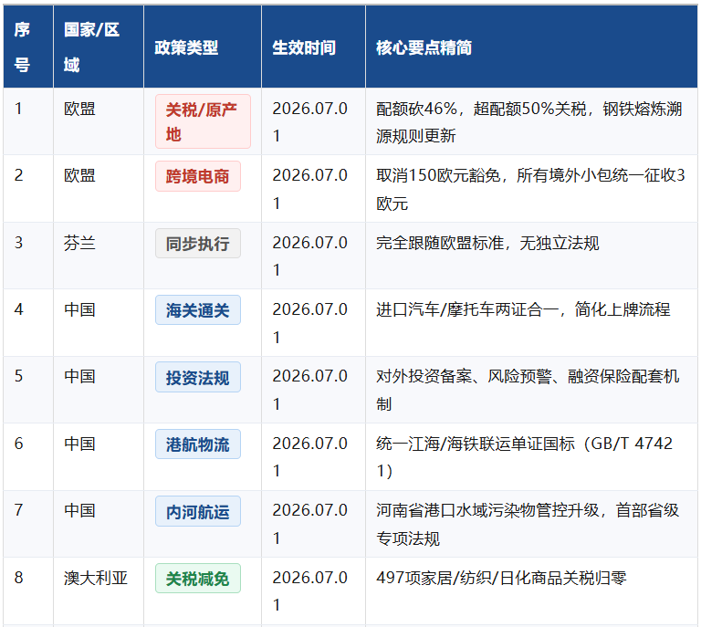
Task: Click the date in the 港航物流 row
Action: (309, 456)
